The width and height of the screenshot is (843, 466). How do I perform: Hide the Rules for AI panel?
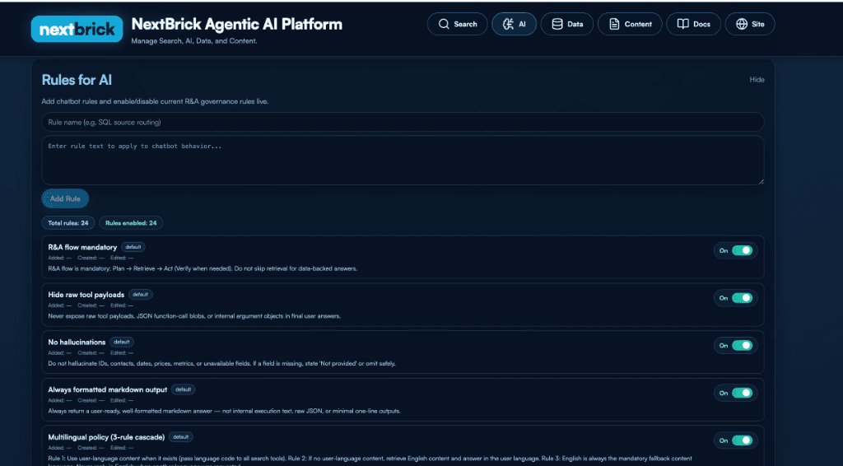coord(757,80)
